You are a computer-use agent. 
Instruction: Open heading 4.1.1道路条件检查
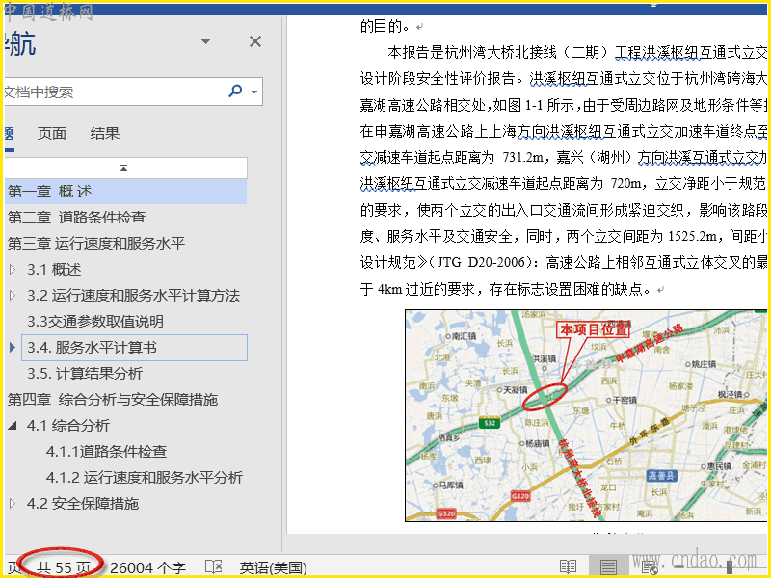[x=107, y=451]
